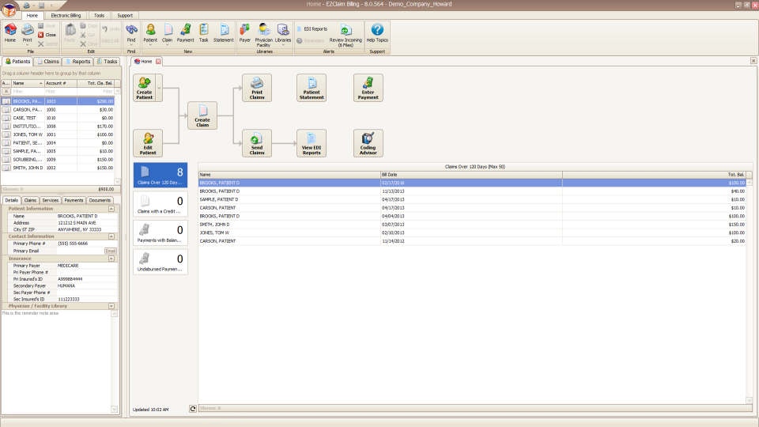Click the Send Claims workflow icon
The image size is (759, 427).
(257, 143)
